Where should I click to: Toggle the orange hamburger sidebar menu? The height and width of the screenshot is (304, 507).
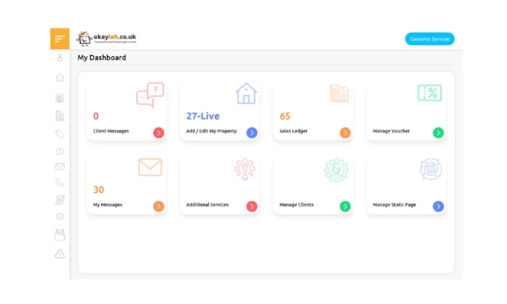60,39
